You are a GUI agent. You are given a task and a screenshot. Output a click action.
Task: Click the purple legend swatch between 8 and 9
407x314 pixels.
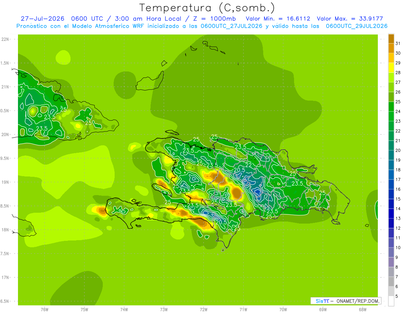coord(391,263)
